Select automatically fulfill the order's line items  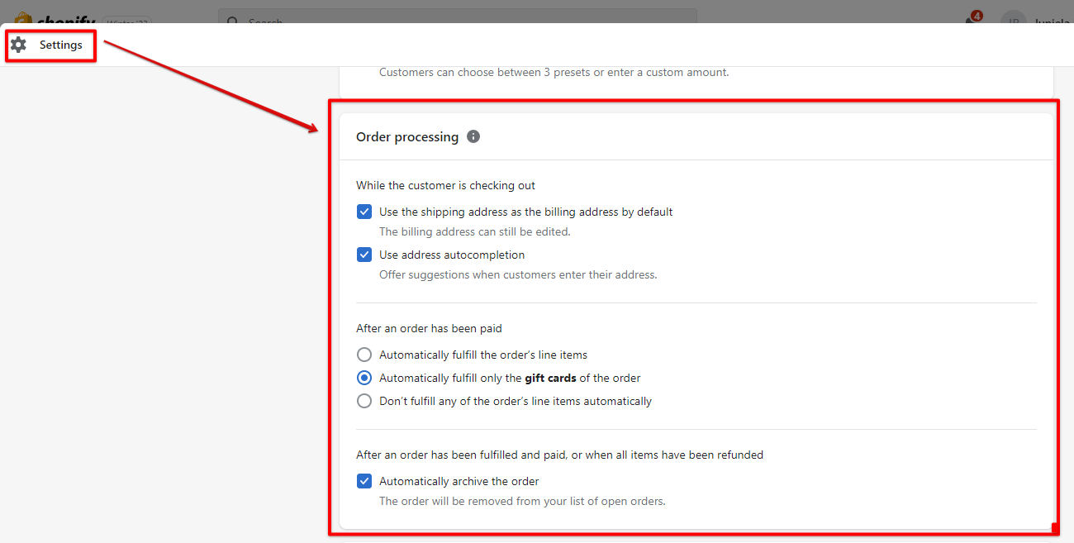[x=364, y=354]
